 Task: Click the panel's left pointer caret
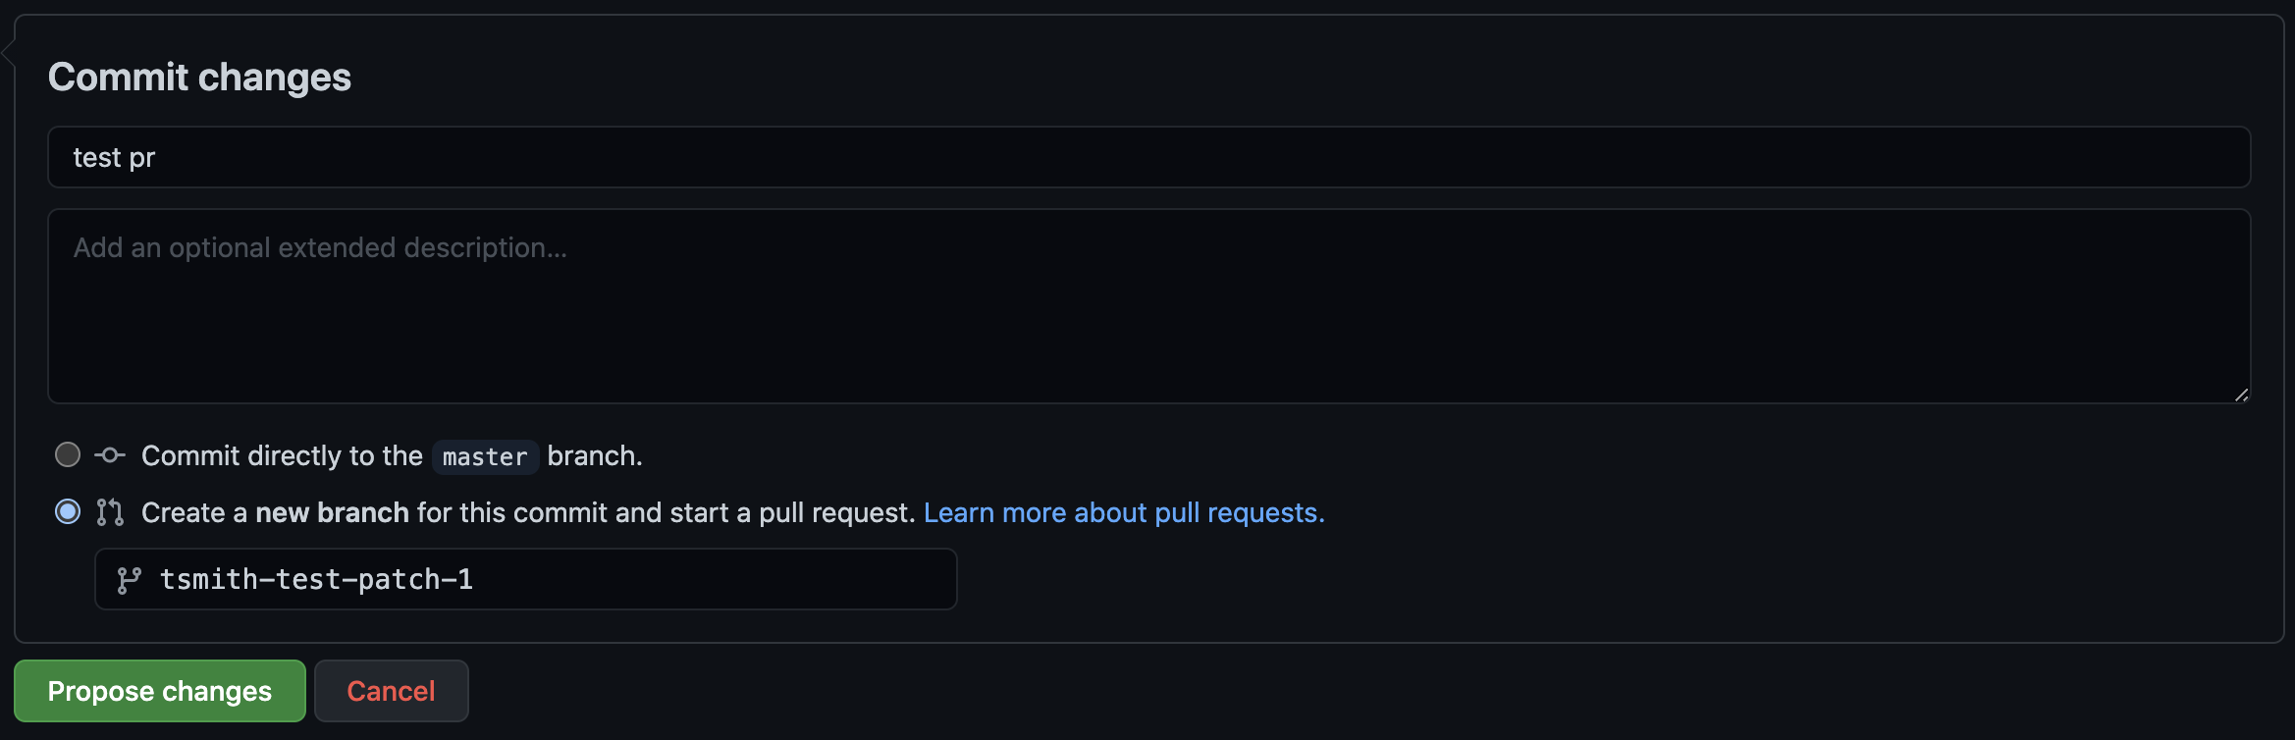pyautogui.click(x=9, y=52)
